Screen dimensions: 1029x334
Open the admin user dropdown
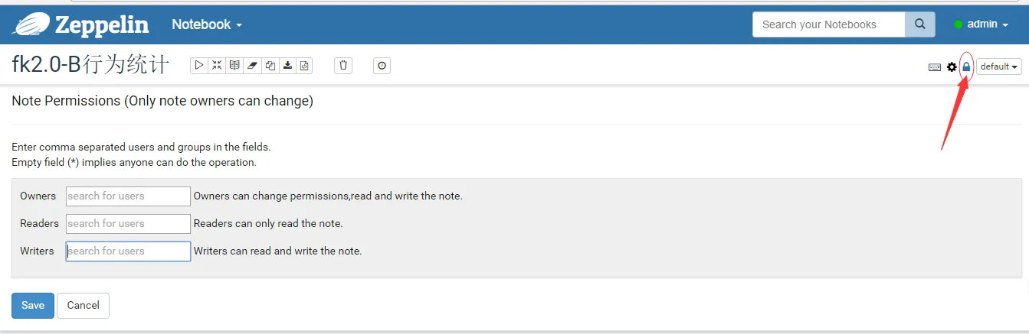[981, 24]
